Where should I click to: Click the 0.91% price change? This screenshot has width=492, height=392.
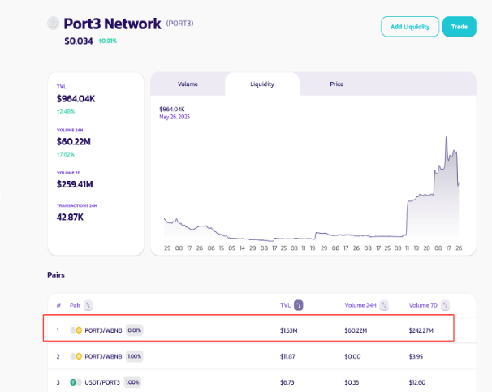coord(108,41)
